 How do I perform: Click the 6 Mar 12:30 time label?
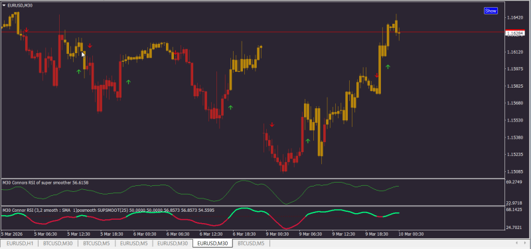[211, 234]
